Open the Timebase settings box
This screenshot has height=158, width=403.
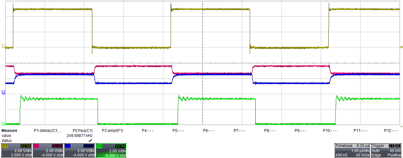[352, 150]
